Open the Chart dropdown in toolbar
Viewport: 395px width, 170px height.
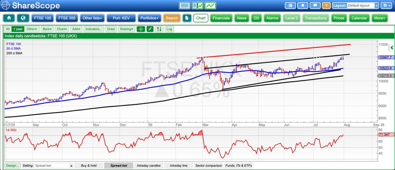pos(62,29)
